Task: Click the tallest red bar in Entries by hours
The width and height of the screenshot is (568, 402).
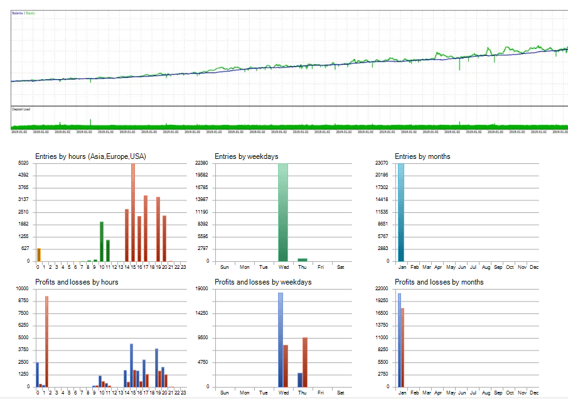Action: tap(132, 214)
